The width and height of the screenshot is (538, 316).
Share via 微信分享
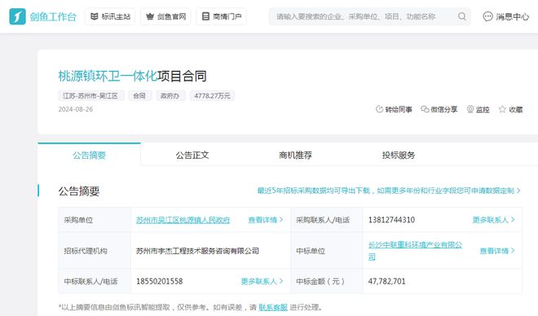point(439,109)
